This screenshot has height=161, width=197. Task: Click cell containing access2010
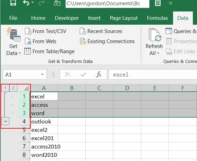pyautogui.click(x=44, y=146)
